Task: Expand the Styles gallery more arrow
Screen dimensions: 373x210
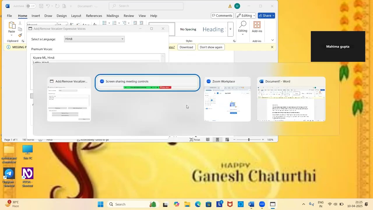Action: point(230,29)
